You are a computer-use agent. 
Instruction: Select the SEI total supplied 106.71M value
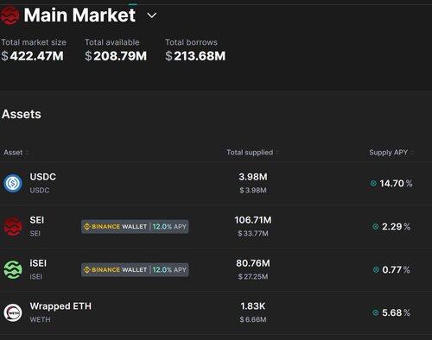[x=253, y=220]
